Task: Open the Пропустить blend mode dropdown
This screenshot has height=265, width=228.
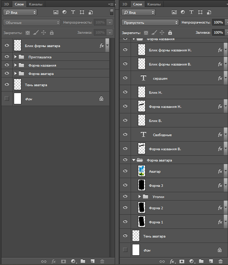Action: 150,22
